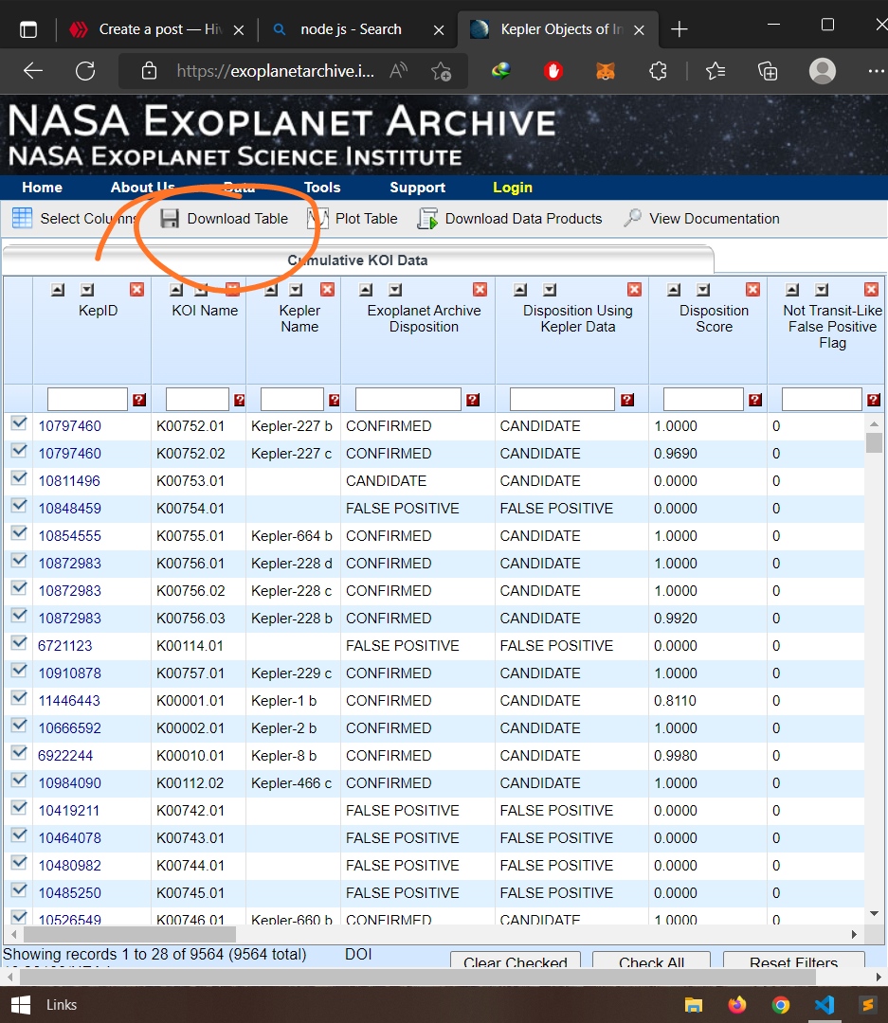
Task: Open the Windows Start menu
Action: 21,1005
